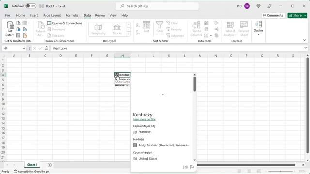The image size is (310, 174).
Task: Click United States in the Kentucky card
Action: [148, 159]
